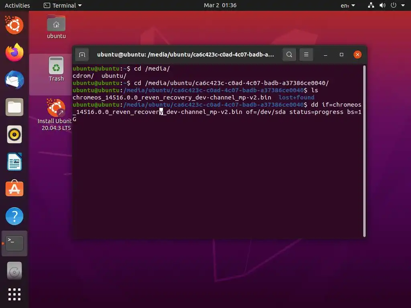This screenshot has width=411, height=308.
Task: Click the disc drive icon in dock
Action: [14, 271]
